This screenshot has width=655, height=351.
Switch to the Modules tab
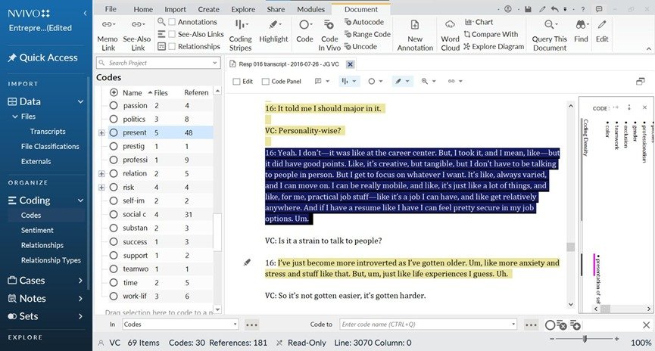(x=310, y=9)
